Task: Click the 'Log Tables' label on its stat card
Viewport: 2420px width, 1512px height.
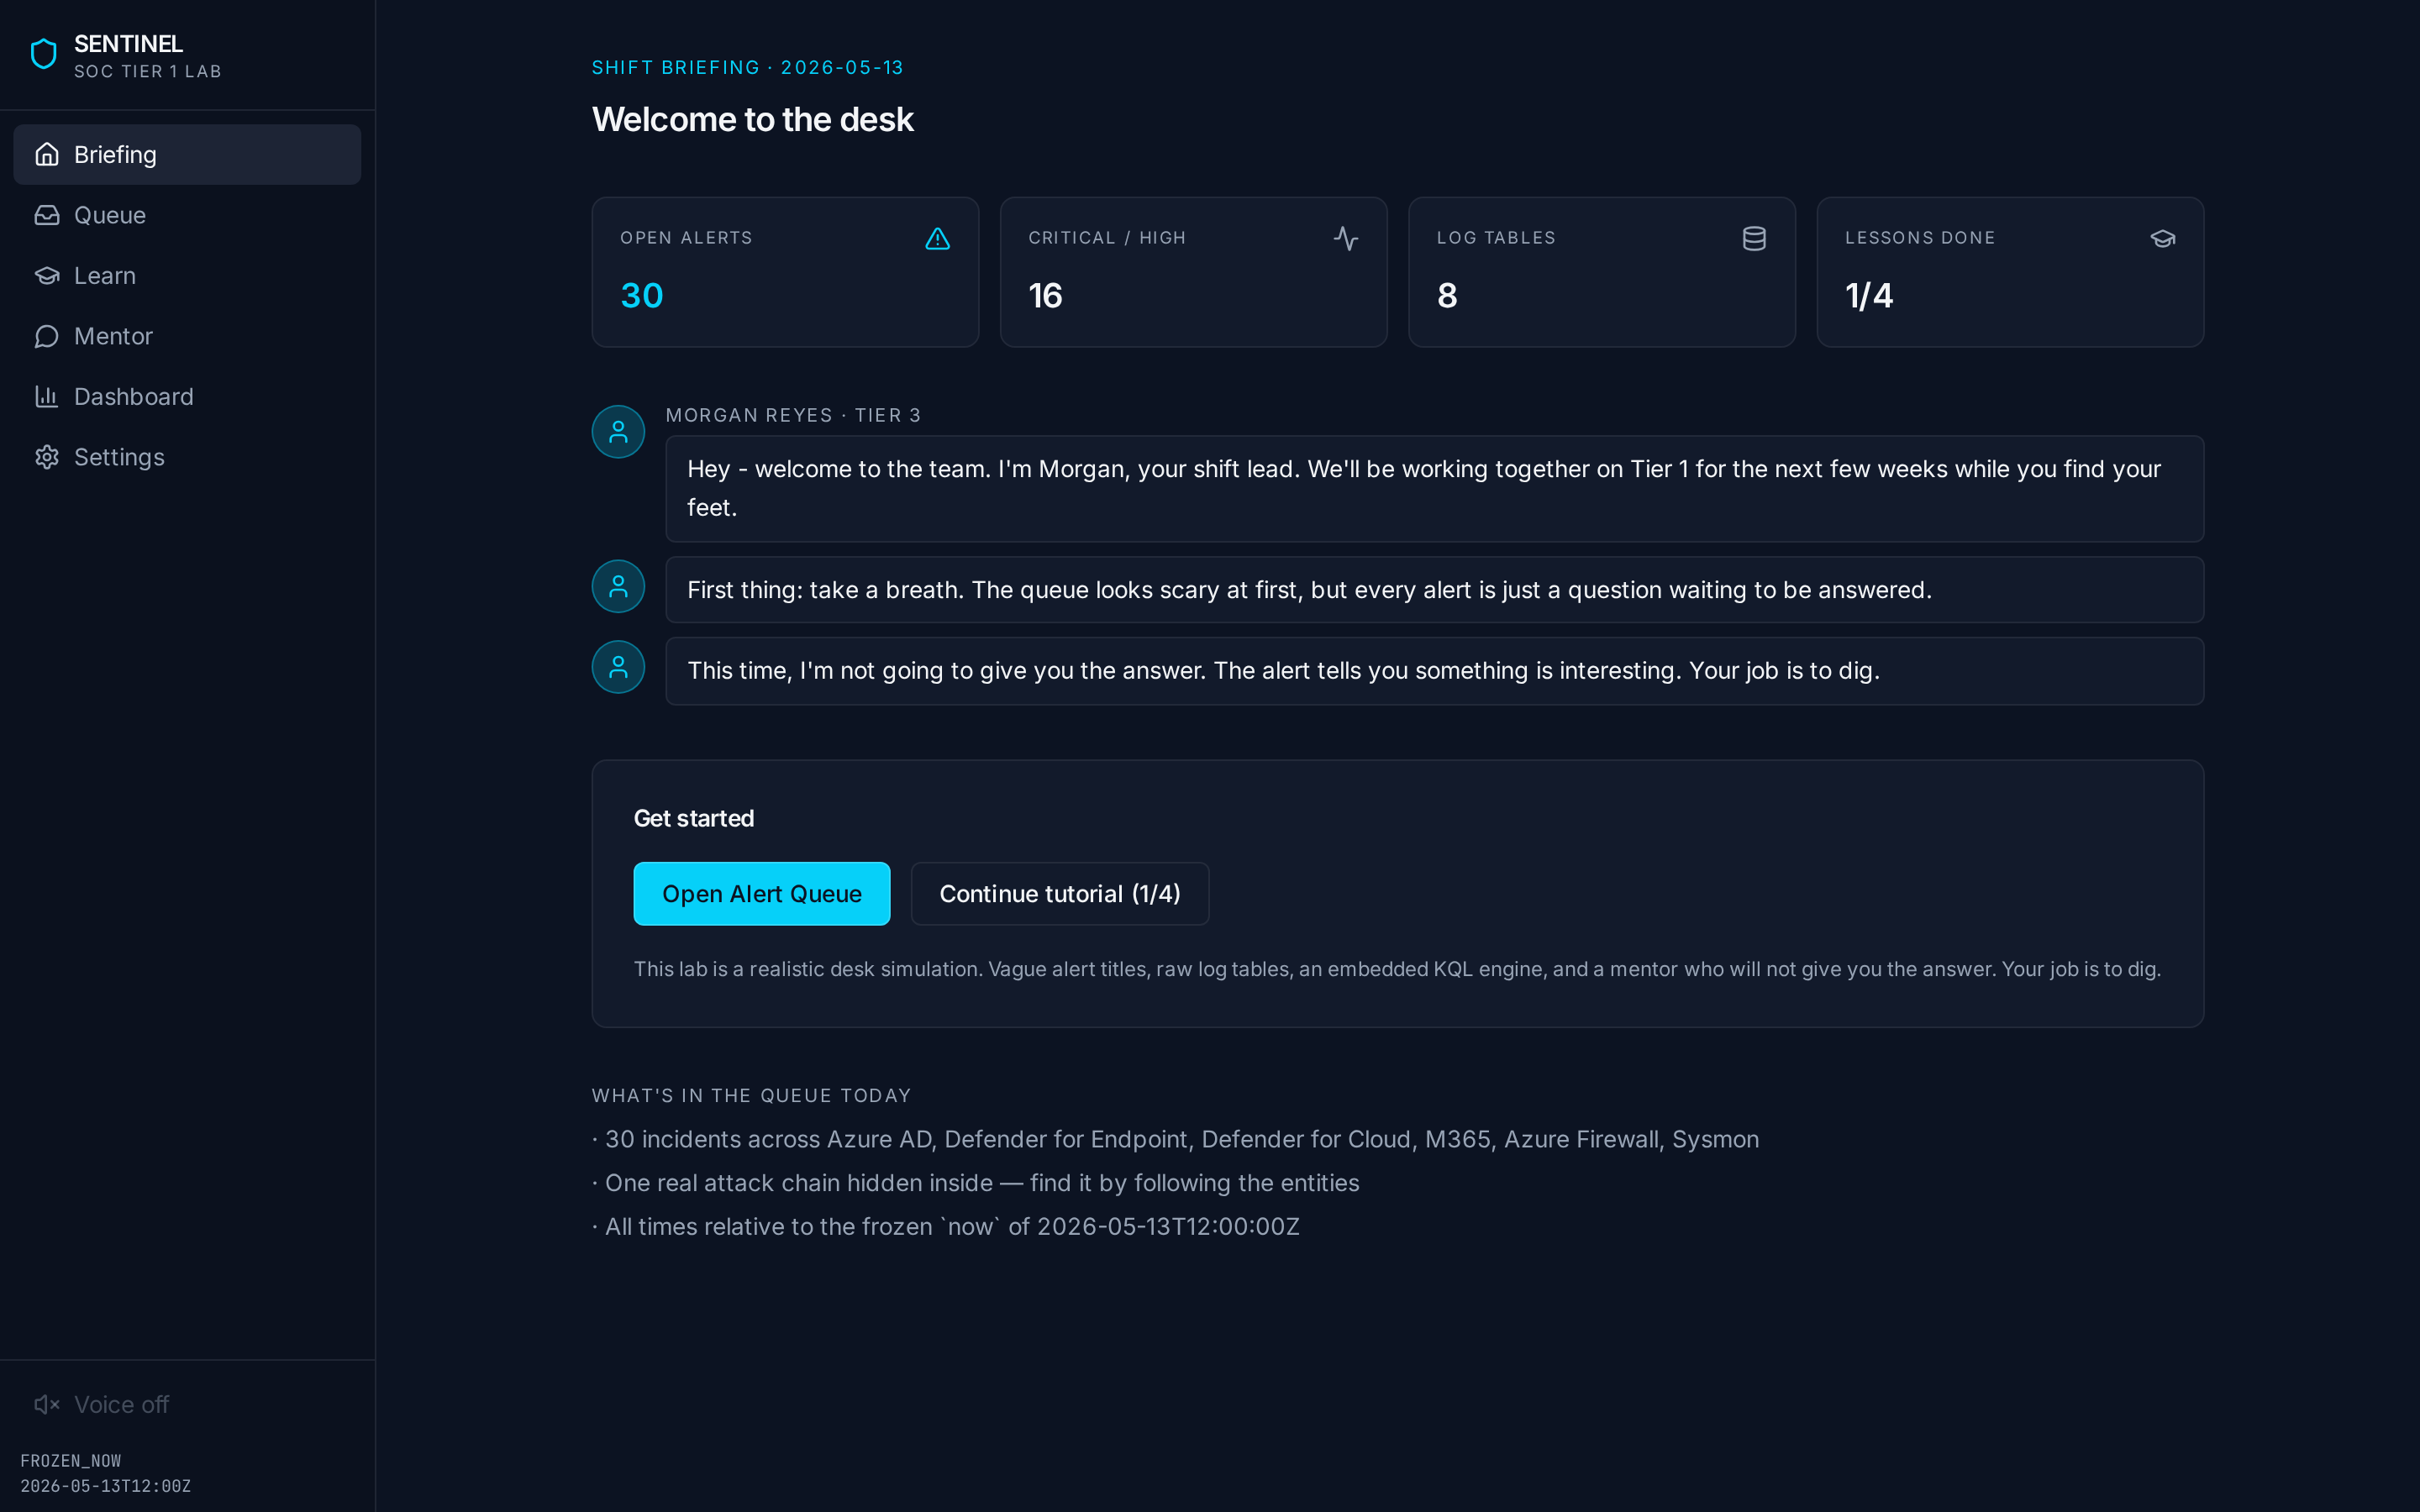Action: (1496, 238)
